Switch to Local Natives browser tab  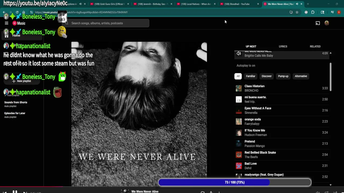click(x=196, y=4)
